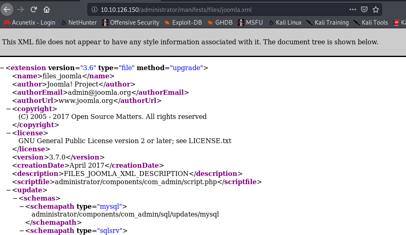
Task: Open the Kali Linux bookmark
Action: (285, 23)
